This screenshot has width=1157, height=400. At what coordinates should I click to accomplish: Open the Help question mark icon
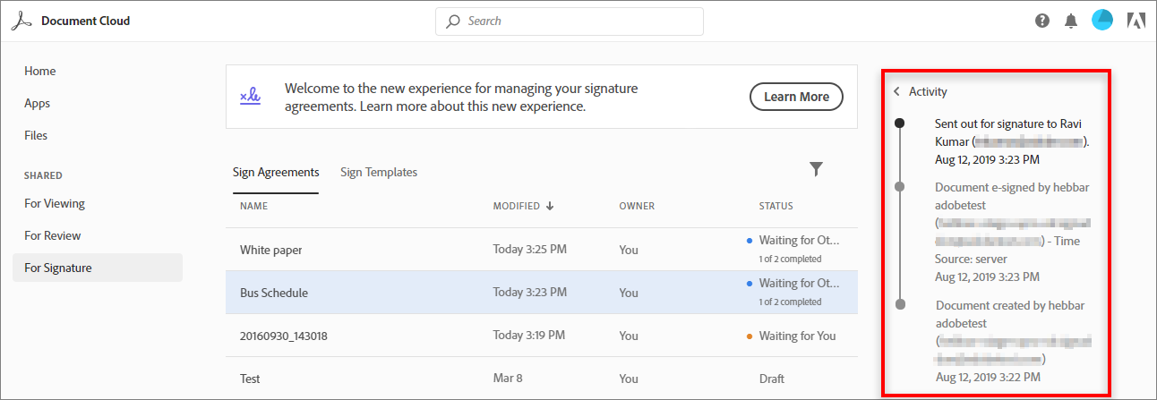tap(1042, 21)
